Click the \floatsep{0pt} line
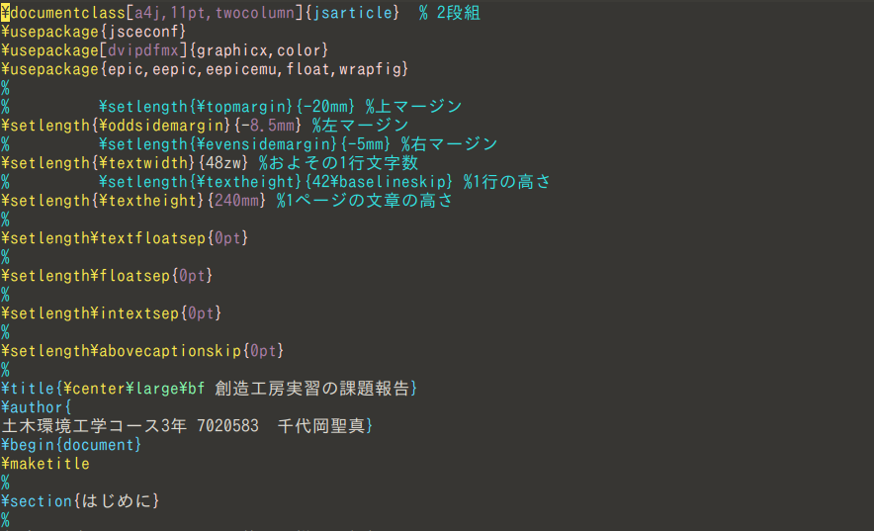 (107, 275)
